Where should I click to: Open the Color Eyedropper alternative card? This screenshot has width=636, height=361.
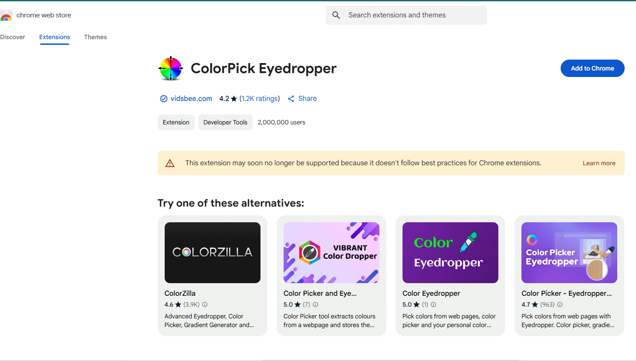coord(450,276)
